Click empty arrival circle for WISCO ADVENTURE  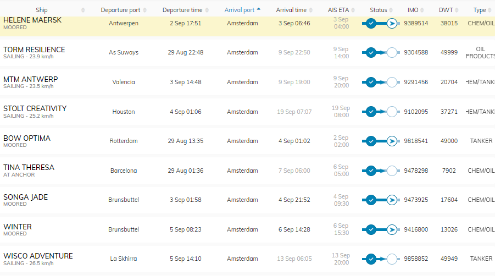[392, 259]
